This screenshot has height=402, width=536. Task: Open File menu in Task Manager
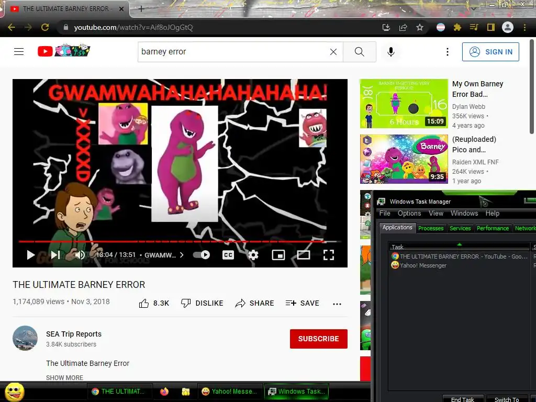pyautogui.click(x=385, y=214)
